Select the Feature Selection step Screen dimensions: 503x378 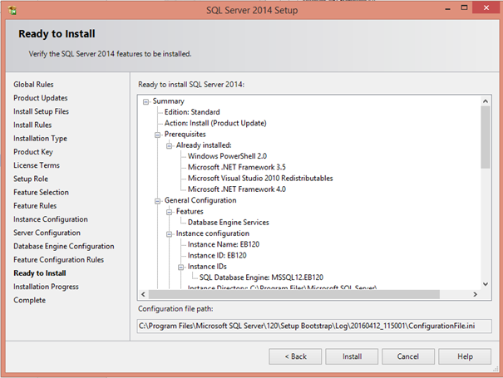41,193
